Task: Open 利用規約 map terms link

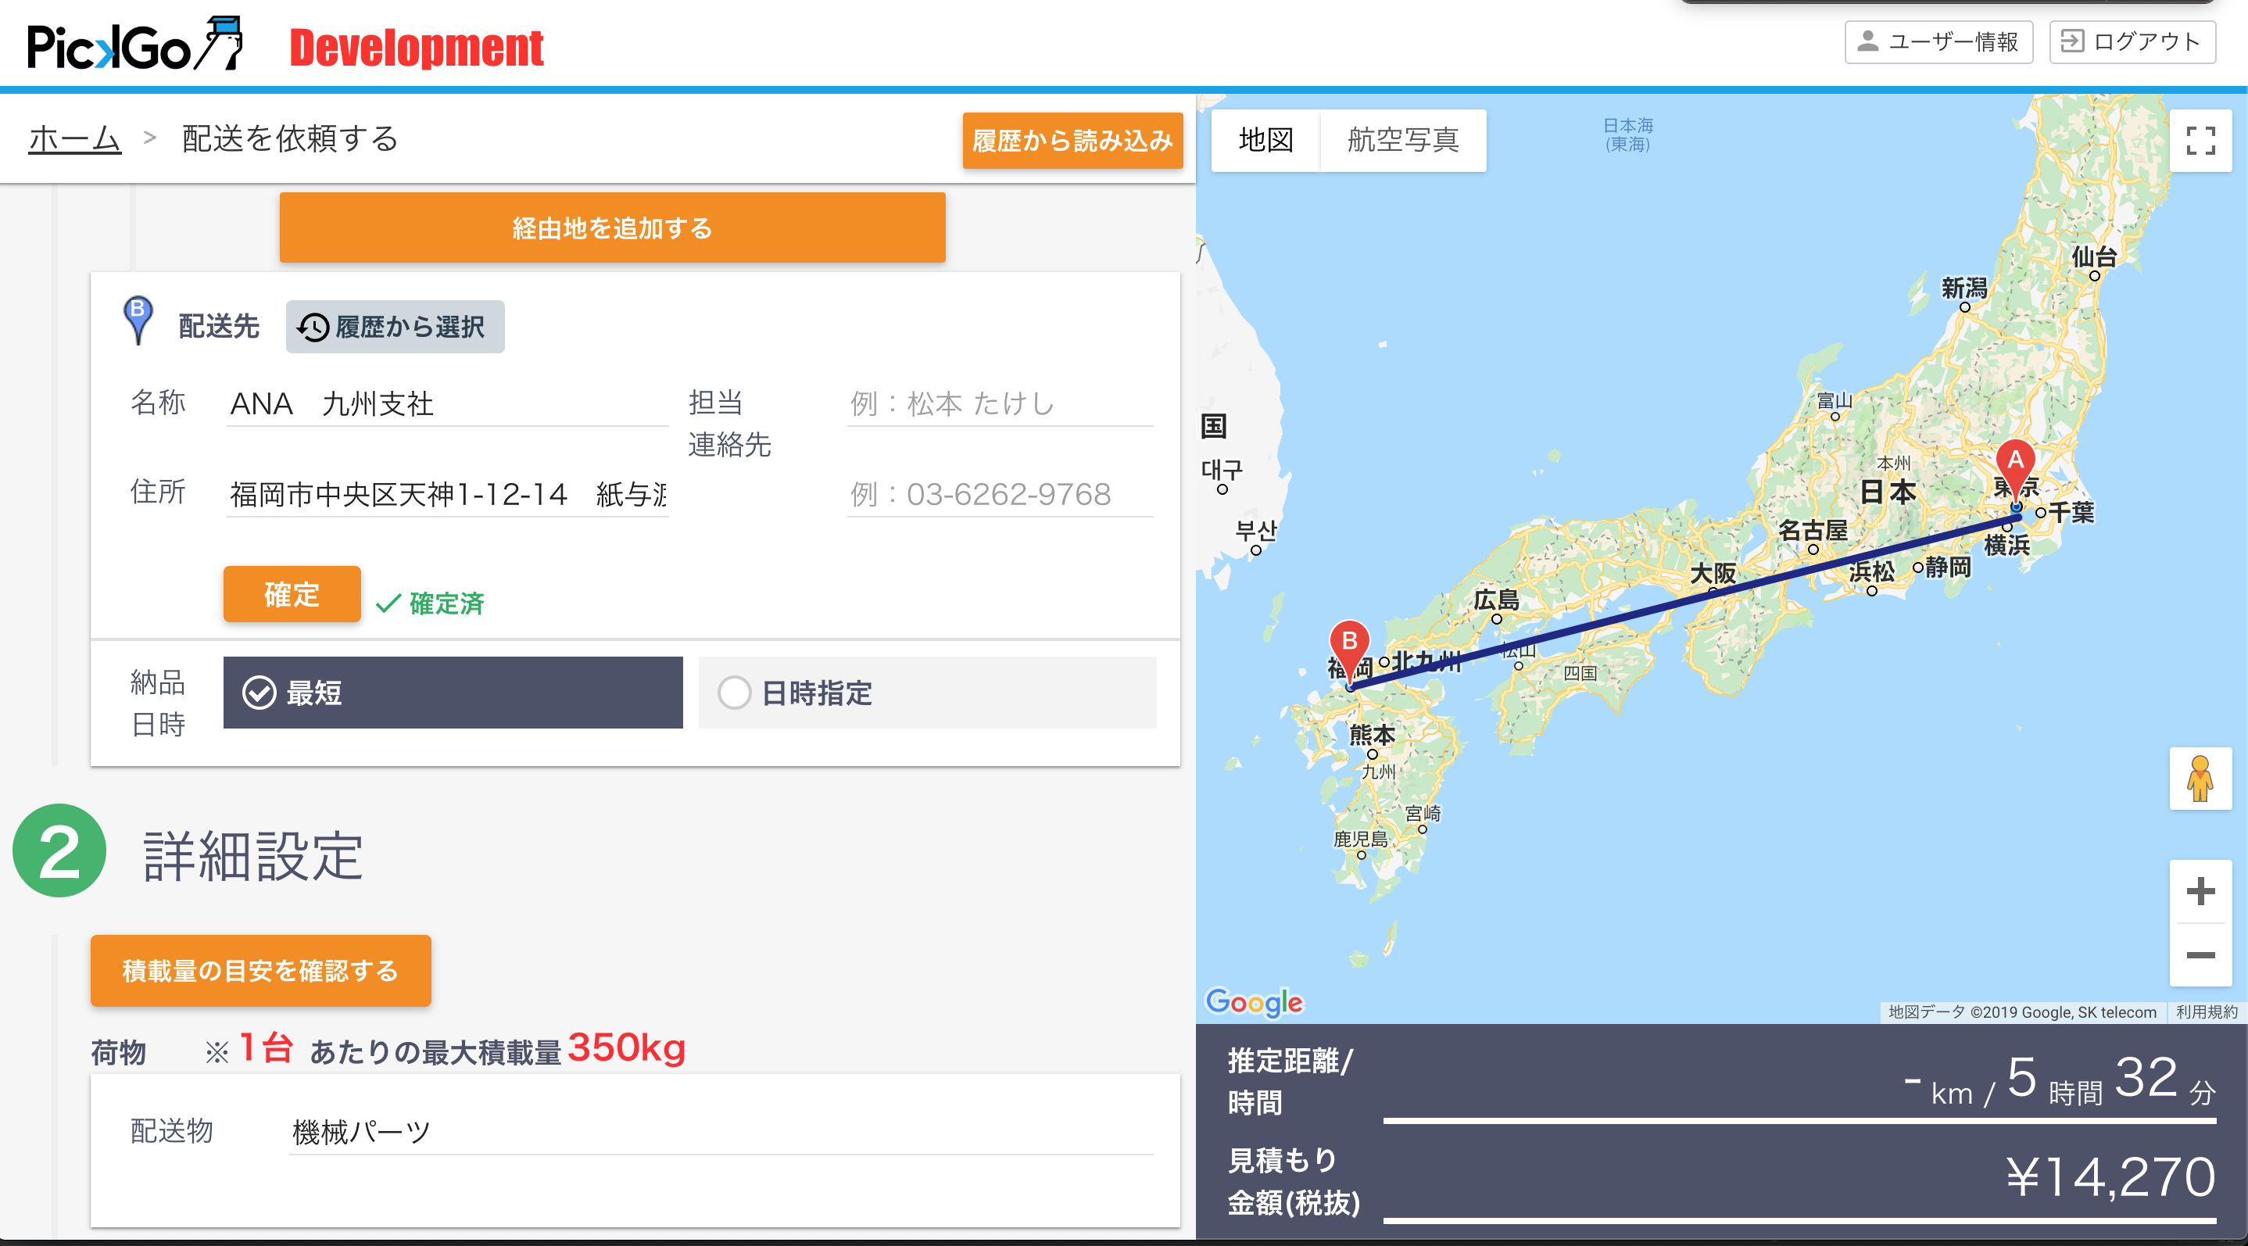Action: tap(2206, 1012)
